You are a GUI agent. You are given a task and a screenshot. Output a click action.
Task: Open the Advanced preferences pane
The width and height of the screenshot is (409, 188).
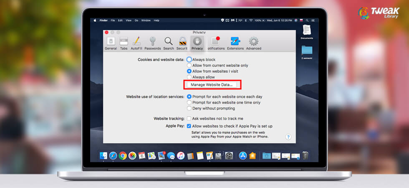[x=253, y=43]
